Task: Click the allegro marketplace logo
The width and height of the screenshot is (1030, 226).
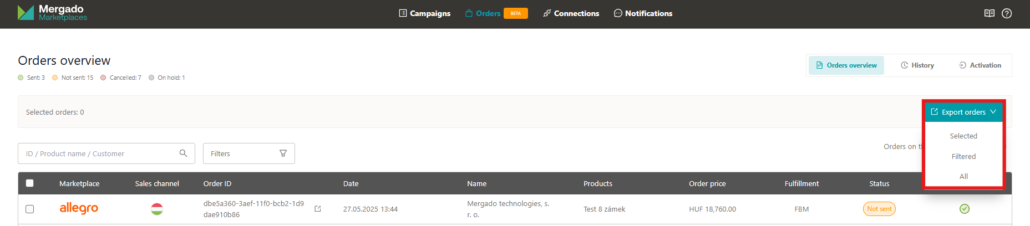Action: 79,208
